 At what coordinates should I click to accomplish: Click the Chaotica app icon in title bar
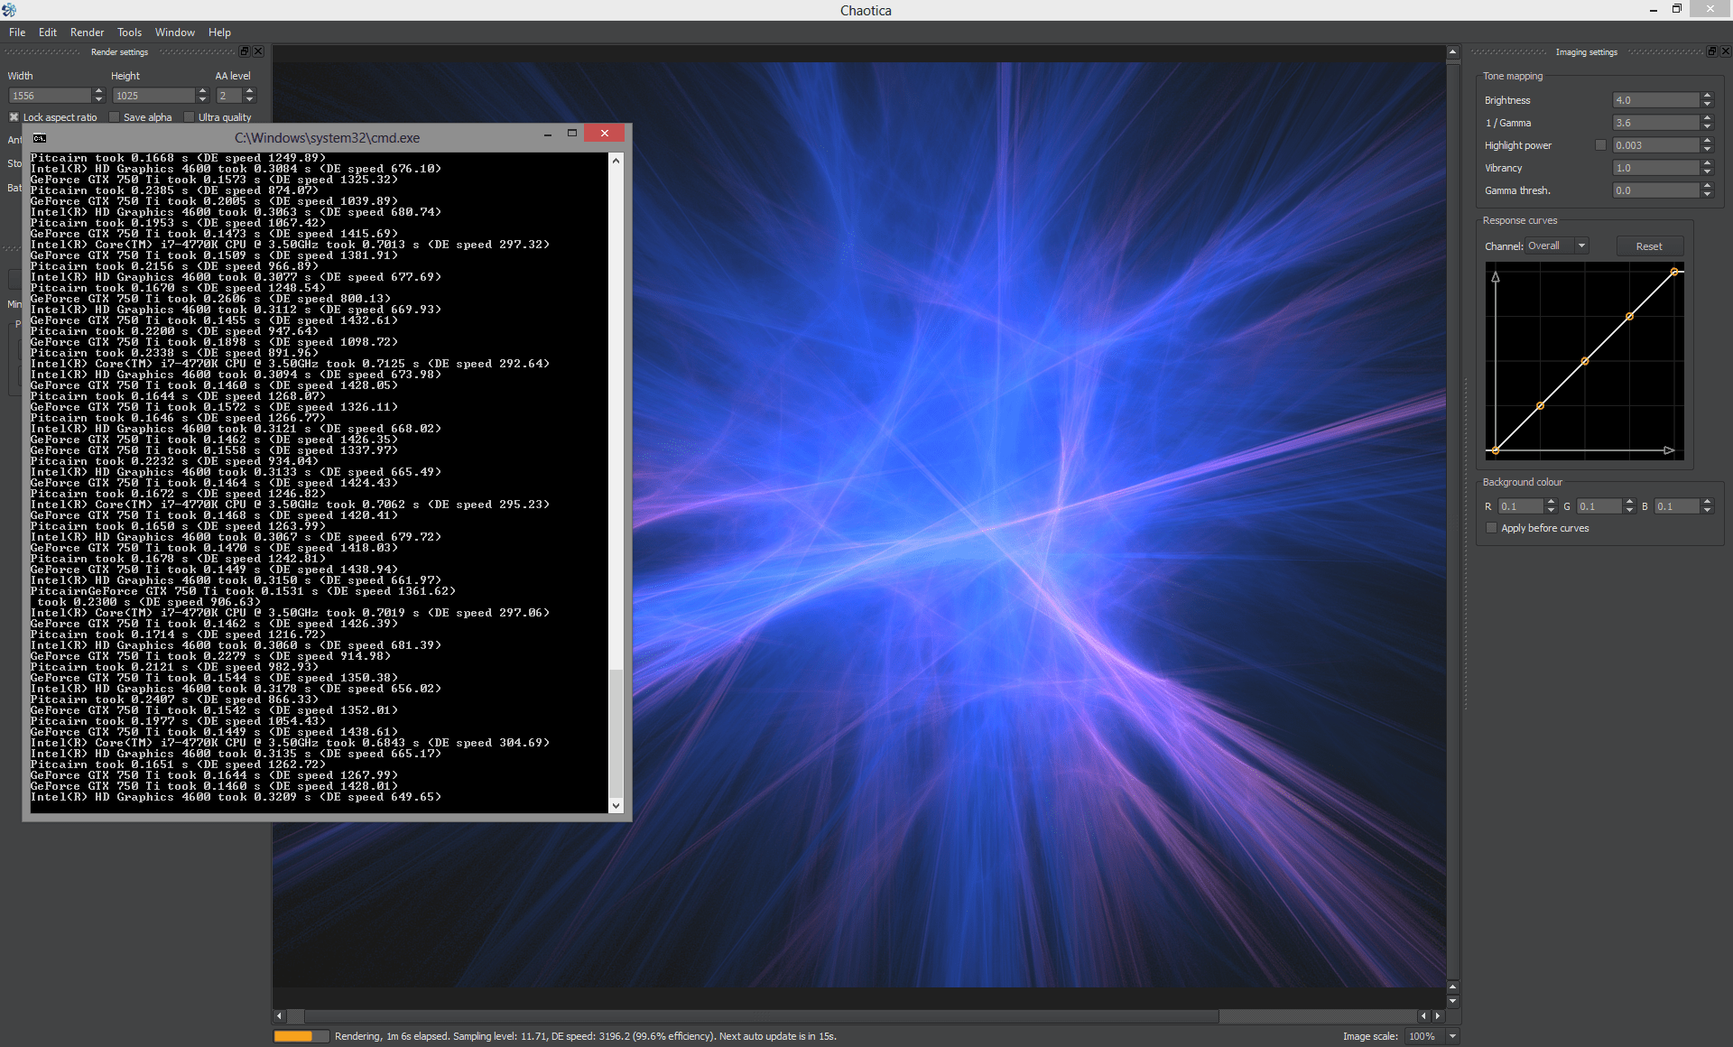click(x=9, y=10)
